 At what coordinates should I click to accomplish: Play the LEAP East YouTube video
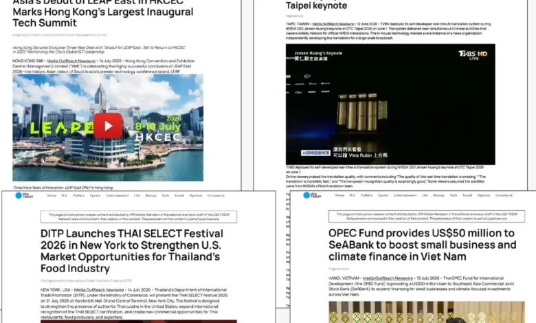(108, 126)
